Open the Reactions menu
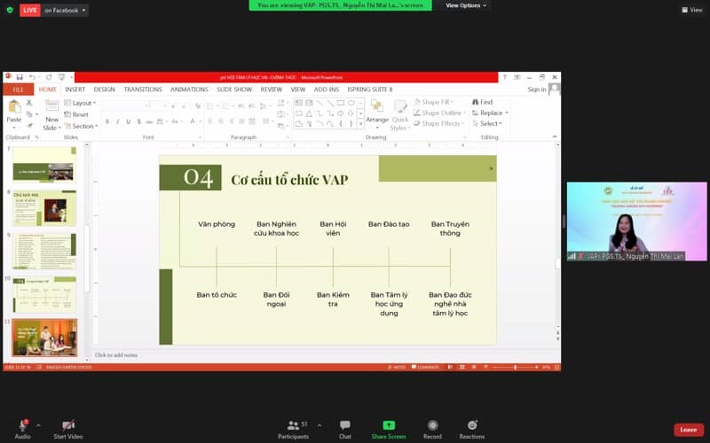 click(x=472, y=425)
